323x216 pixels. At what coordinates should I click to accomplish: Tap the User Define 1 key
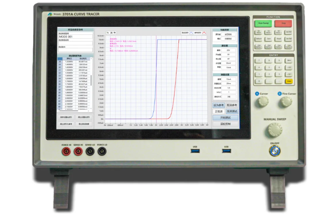(x=259, y=46)
